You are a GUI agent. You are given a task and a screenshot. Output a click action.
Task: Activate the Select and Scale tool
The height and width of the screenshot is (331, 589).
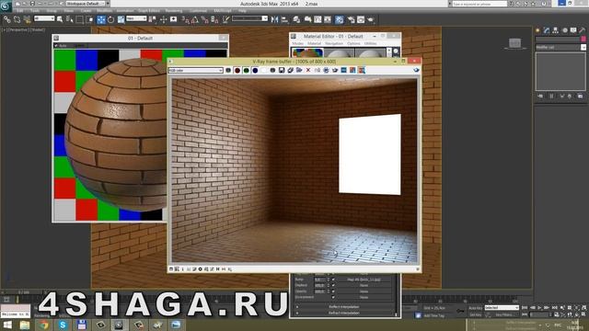(x=121, y=19)
